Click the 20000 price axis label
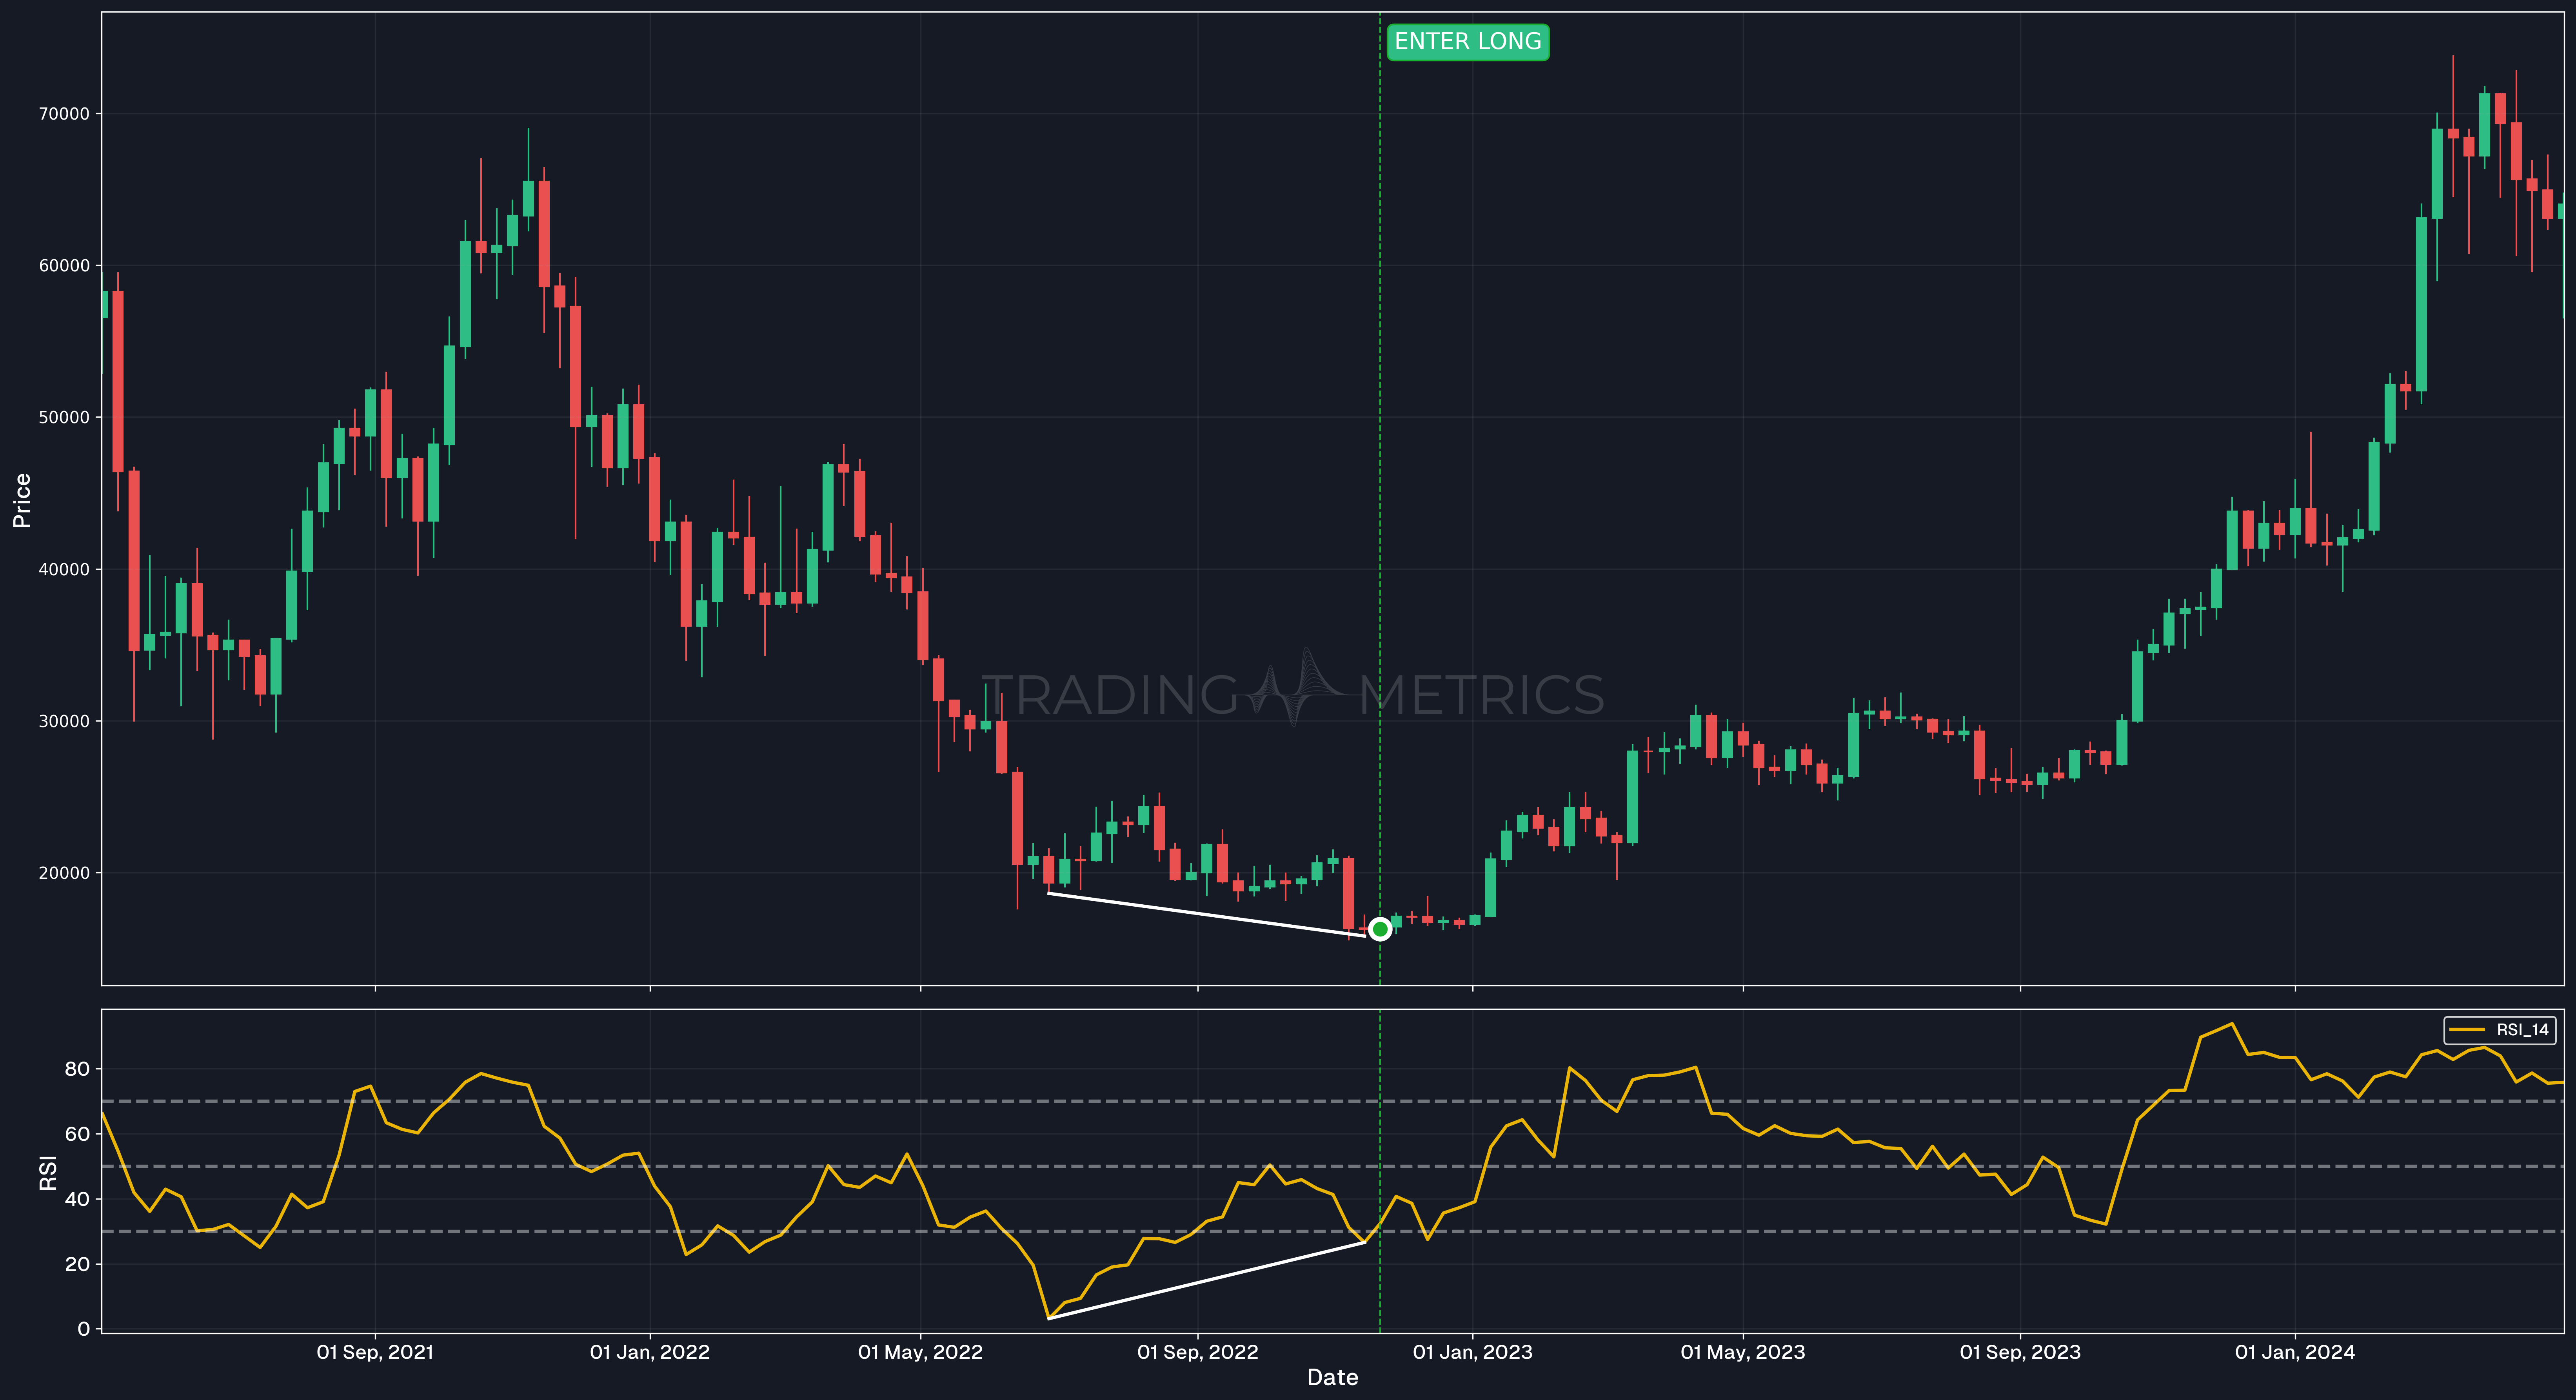This screenshot has height=1400, width=2576. click(64, 873)
